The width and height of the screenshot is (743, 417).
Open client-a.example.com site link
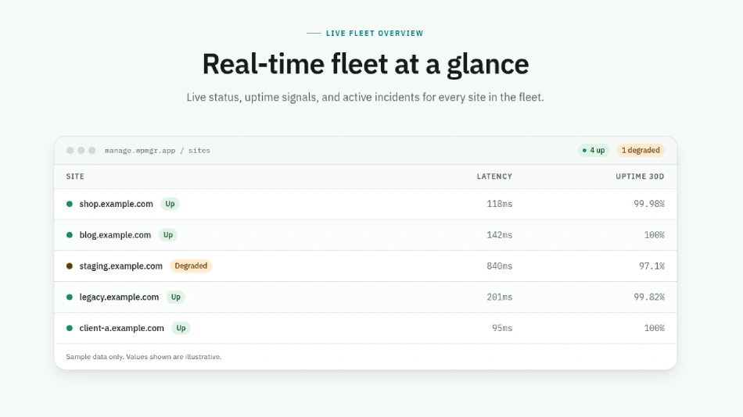tap(121, 328)
